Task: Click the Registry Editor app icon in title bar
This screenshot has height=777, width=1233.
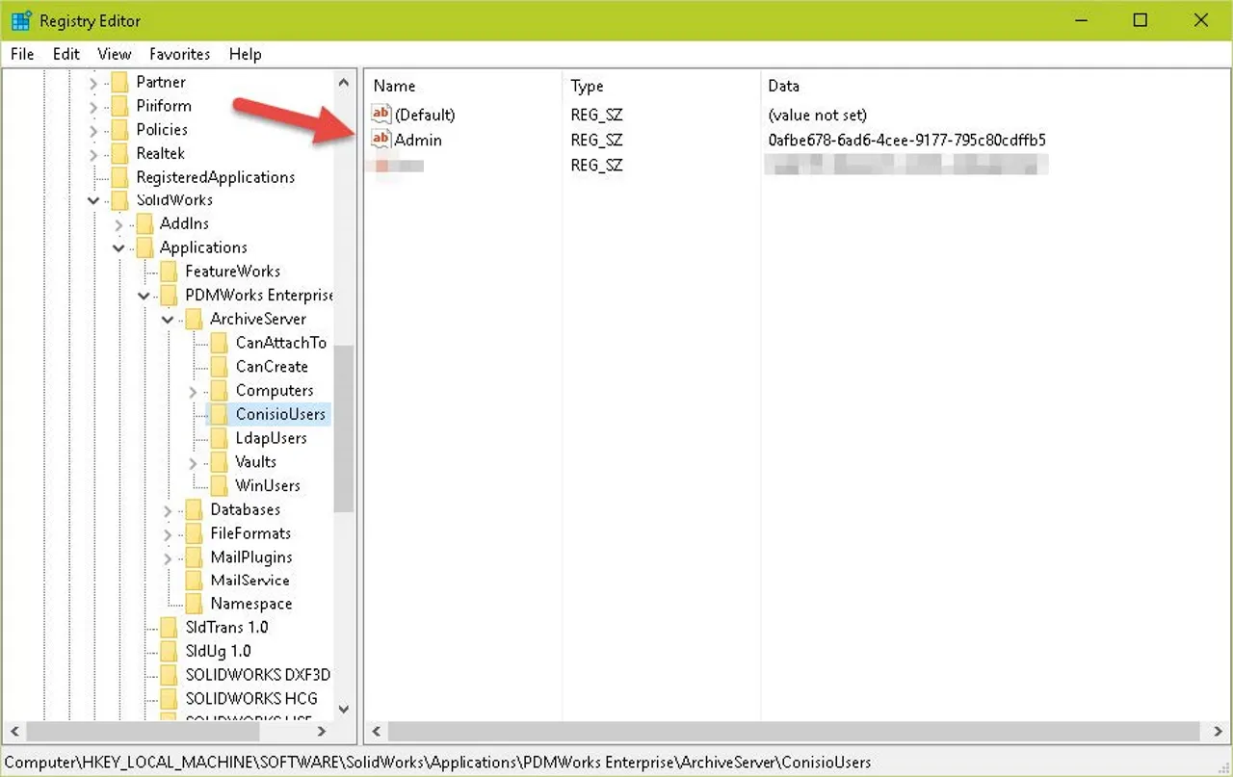Action: coord(20,20)
